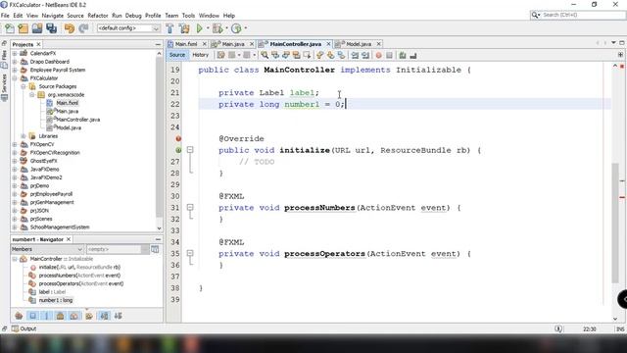Click the Save All toolbar icon

click(x=52, y=28)
